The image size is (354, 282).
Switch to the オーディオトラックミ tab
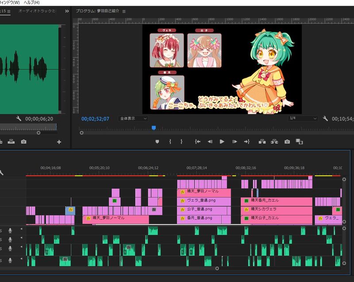tap(37, 11)
